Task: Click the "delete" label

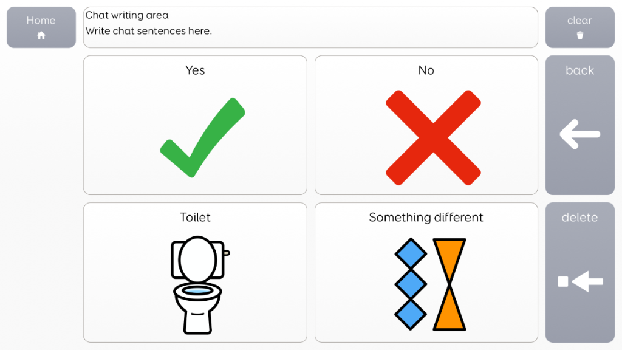Action: [580, 217]
